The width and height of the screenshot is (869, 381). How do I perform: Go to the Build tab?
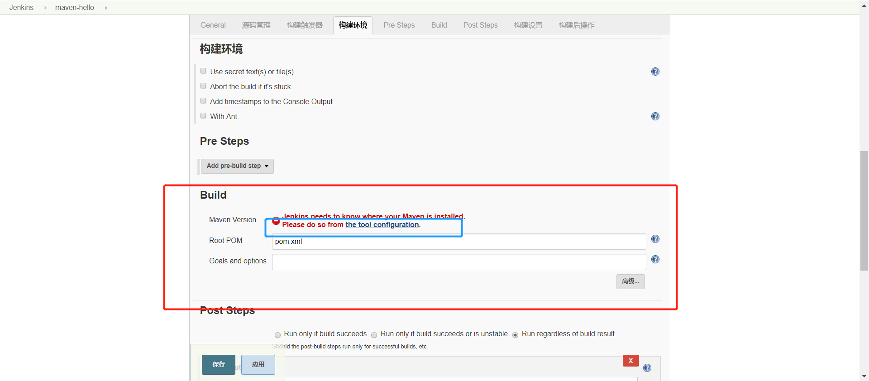[x=439, y=25]
